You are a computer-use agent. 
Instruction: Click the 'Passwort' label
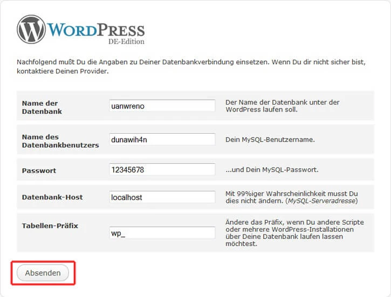click(39, 170)
